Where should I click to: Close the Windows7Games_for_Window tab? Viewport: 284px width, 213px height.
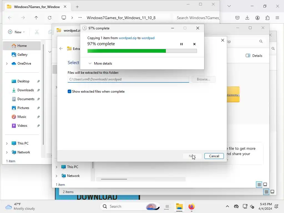click(x=65, y=7)
